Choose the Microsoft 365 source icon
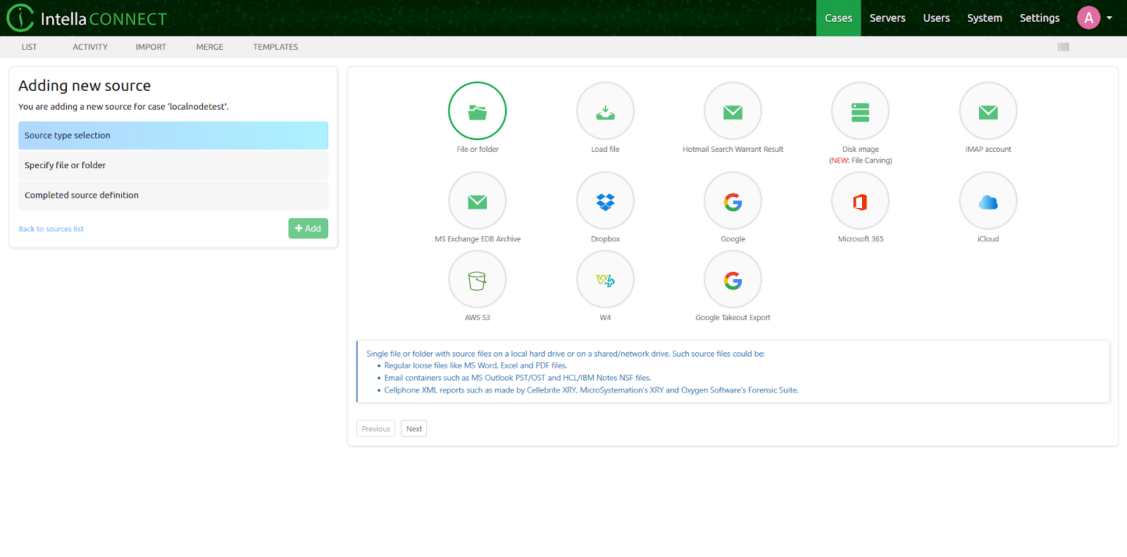 (860, 201)
